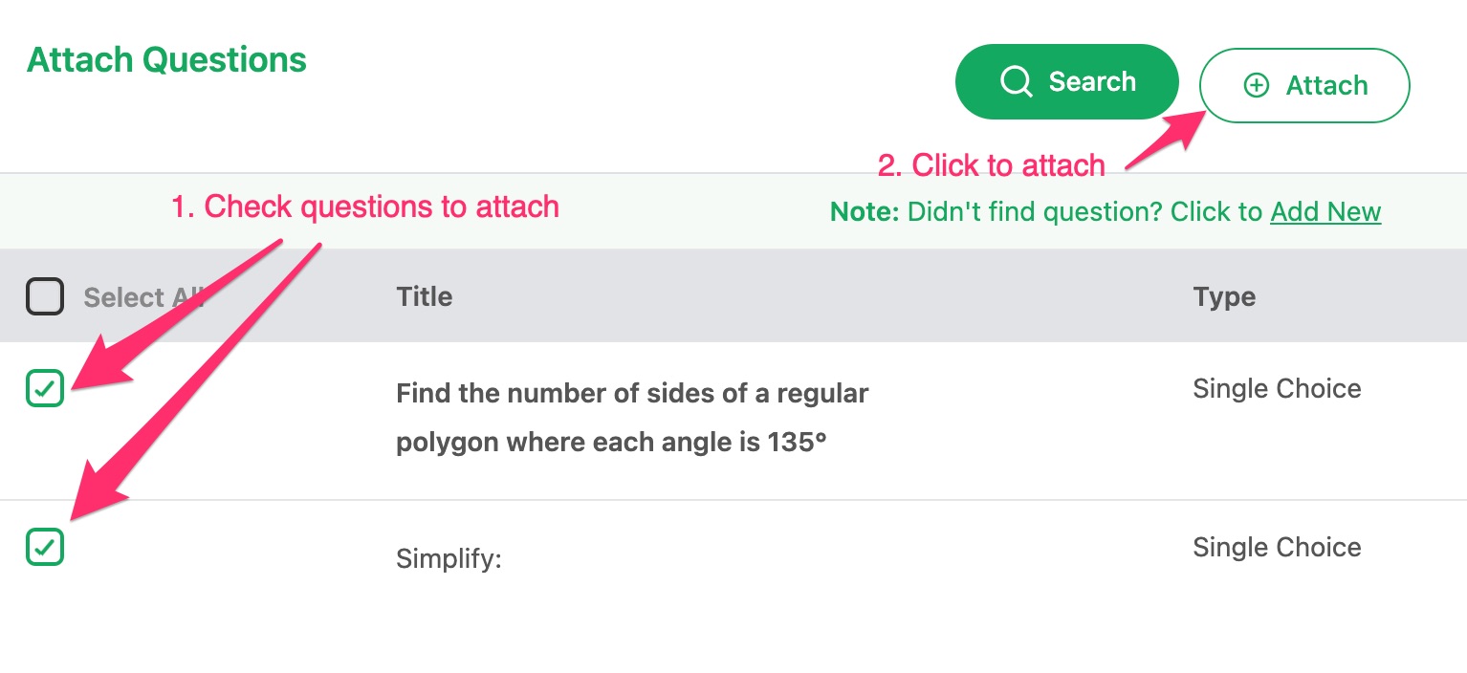Select the Simplify question title

448,558
